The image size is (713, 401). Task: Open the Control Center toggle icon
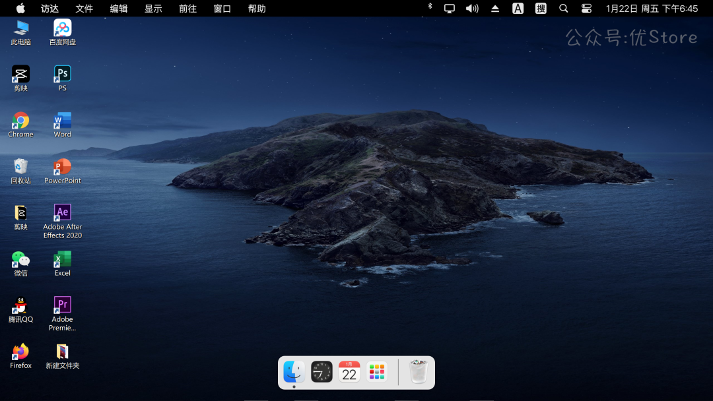587,8
